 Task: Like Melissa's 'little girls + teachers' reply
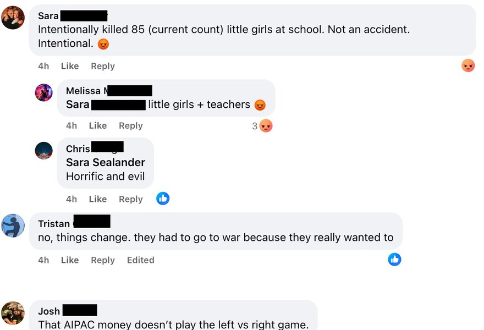[x=98, y=125]
